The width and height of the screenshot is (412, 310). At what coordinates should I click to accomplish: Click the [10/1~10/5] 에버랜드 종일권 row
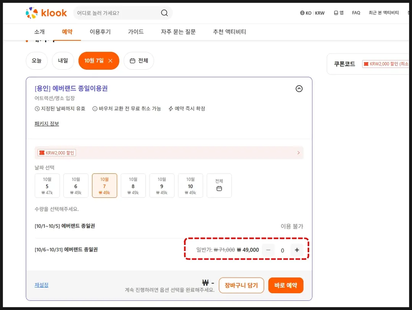coord(169,226)
